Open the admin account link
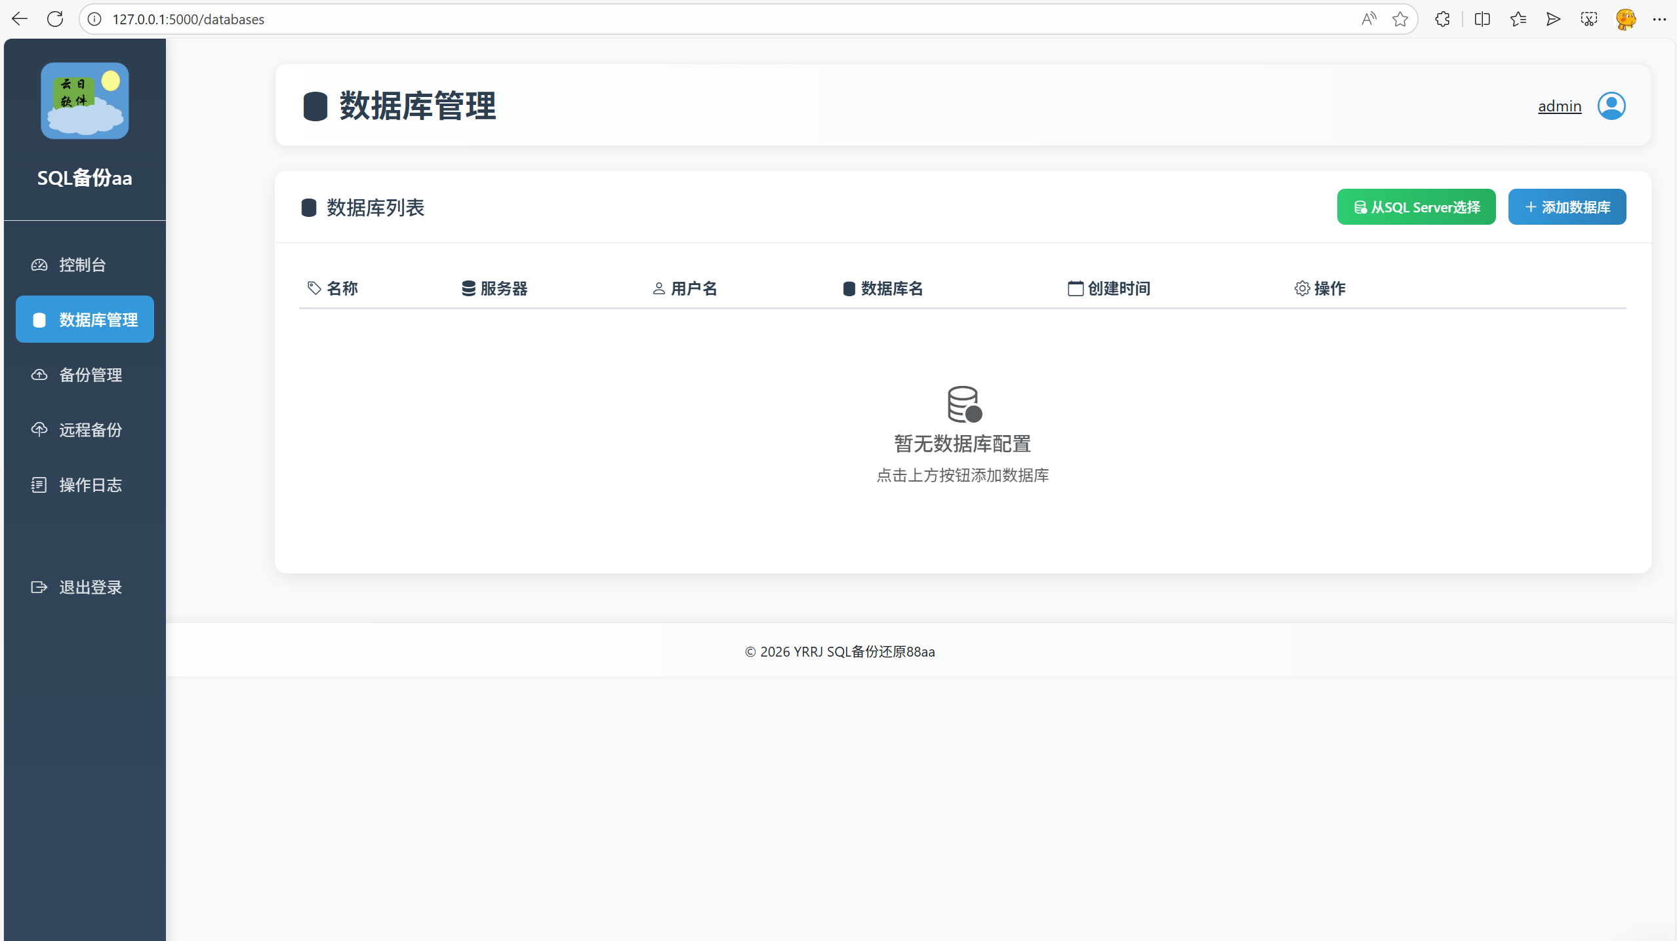 pyautogui.click(x=1559, y=105)
